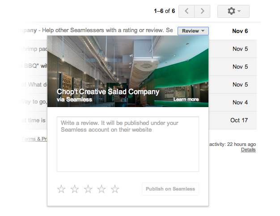
Task: Focus the write a review text box
Action: pyautogui.click(x=128, y=144)
